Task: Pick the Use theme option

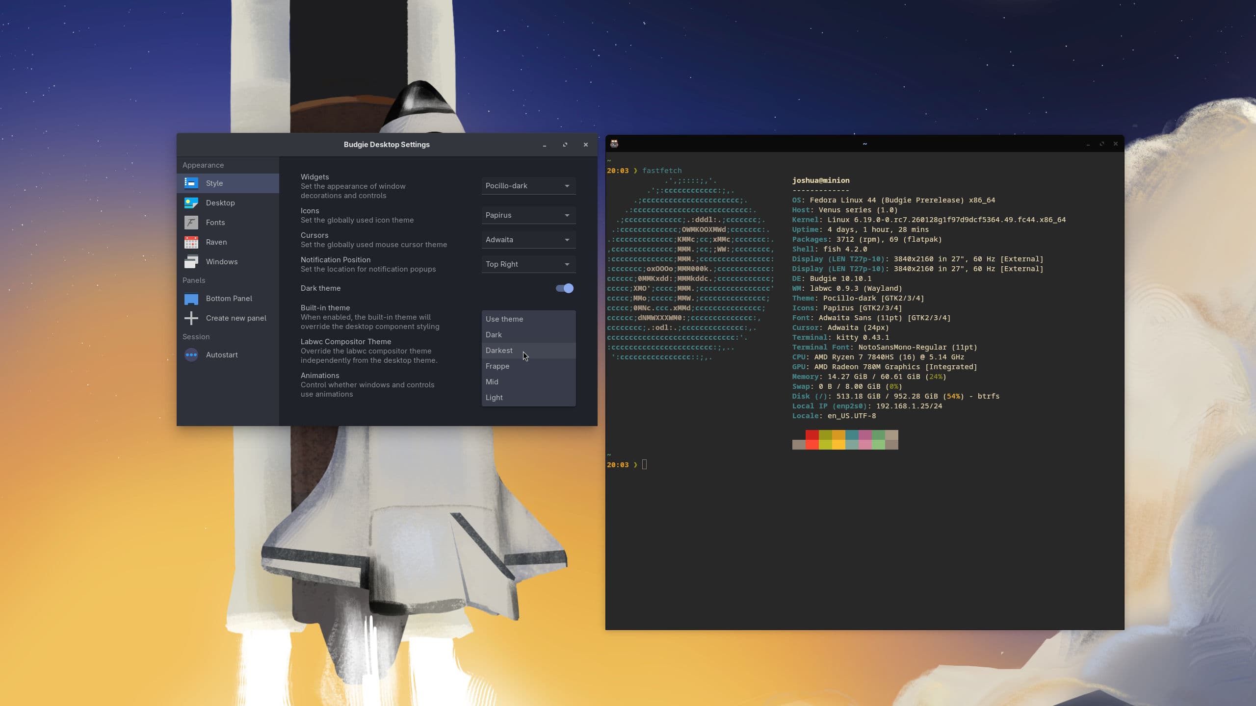Action: tap(504, 319)
